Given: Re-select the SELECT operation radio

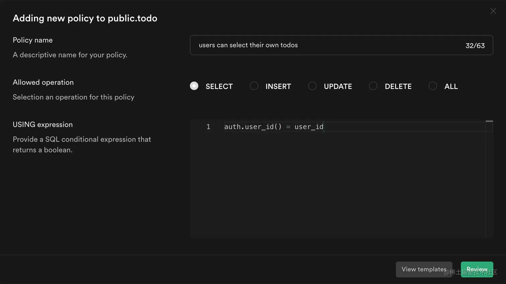Looking at the screenshot, I should (194, 86).
